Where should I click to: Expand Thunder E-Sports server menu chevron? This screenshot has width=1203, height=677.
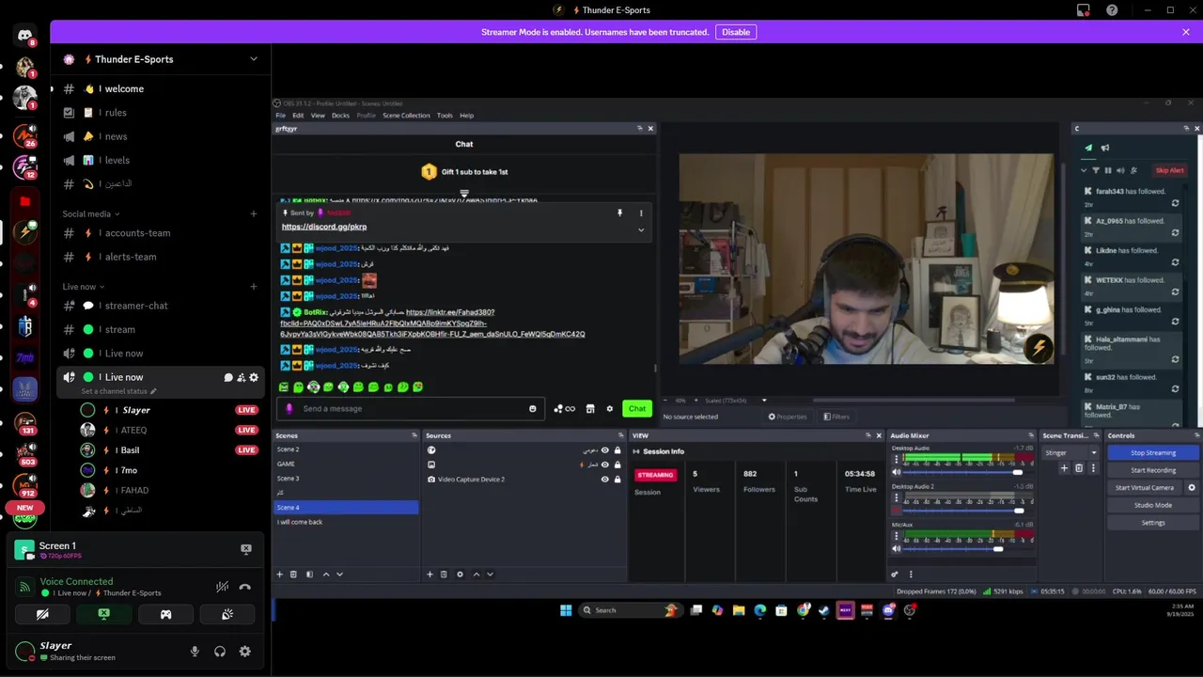point(253,59)
